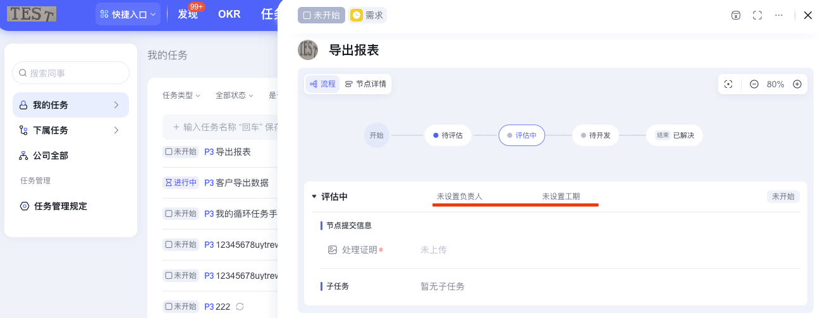
Task: Open the 快捷入口 shortcuts dropdown
Action: (x=128, y=14)
